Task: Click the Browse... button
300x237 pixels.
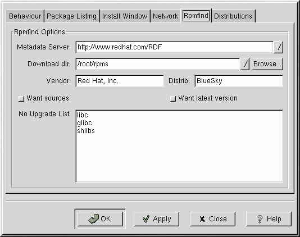Action: click(267, 64)
